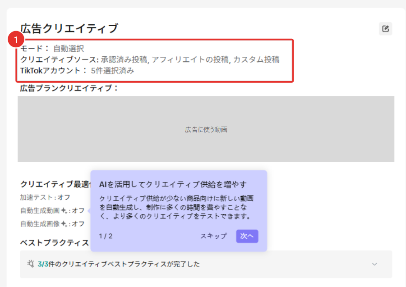Screen dimensions: 406x287
Task: Click the クリエイティブソース line
Action: (150, 60)
